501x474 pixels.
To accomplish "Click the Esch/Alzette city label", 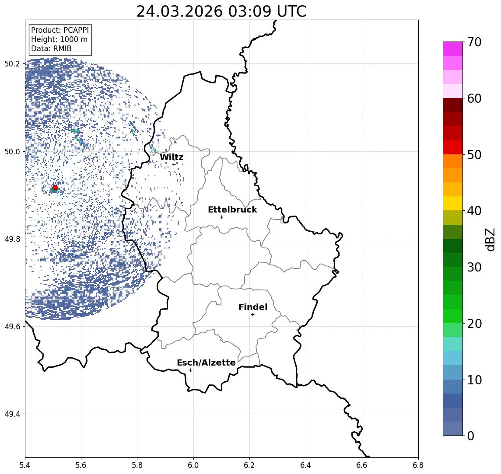I will click(x=206, y=363).
